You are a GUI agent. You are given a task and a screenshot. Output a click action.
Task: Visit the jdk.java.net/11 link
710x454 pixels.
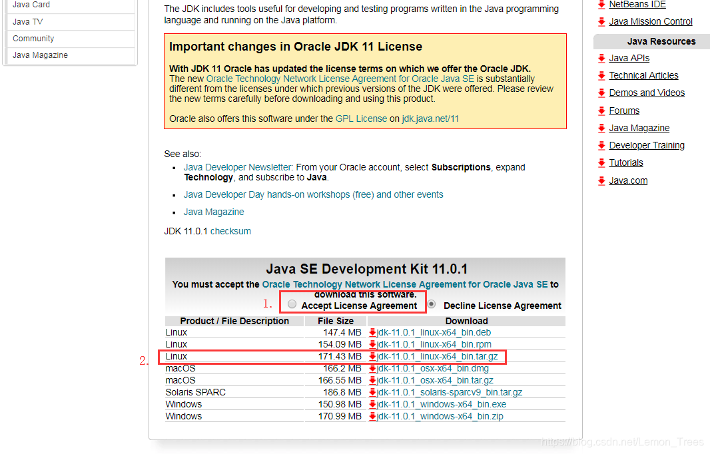(431, 119)
